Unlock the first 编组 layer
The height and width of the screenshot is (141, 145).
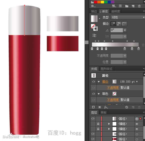pos(98,124)
